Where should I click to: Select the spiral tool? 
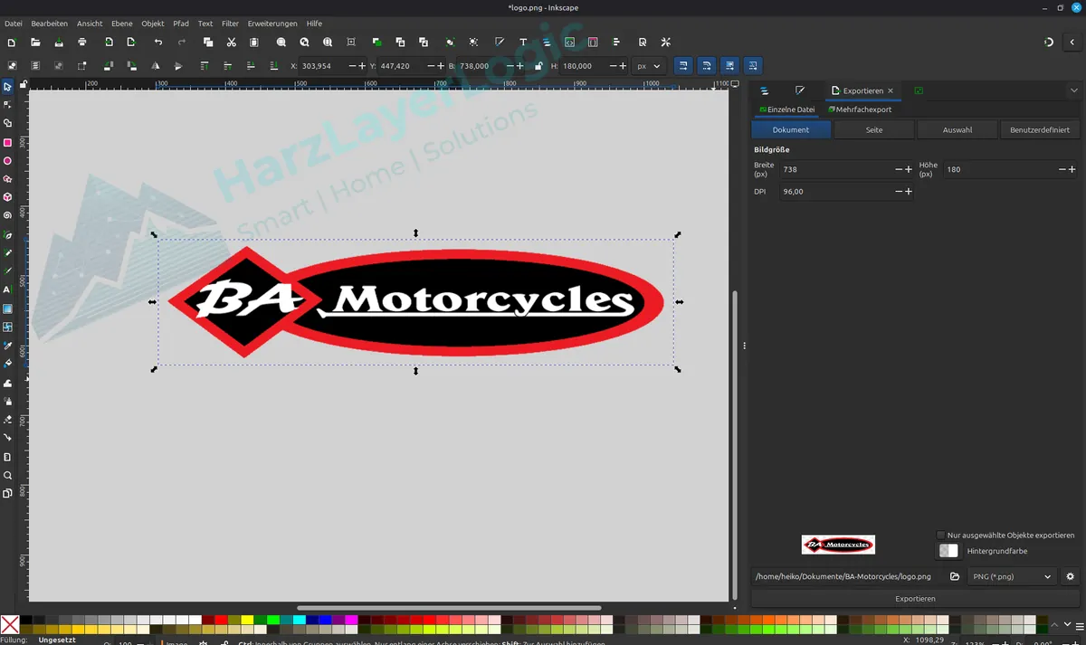pyautogui.click(x=7, y=216)
